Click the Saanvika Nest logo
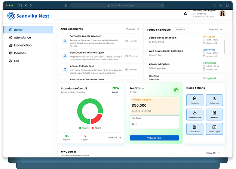This screenshot has width=236, height=169. click(28, 16)
